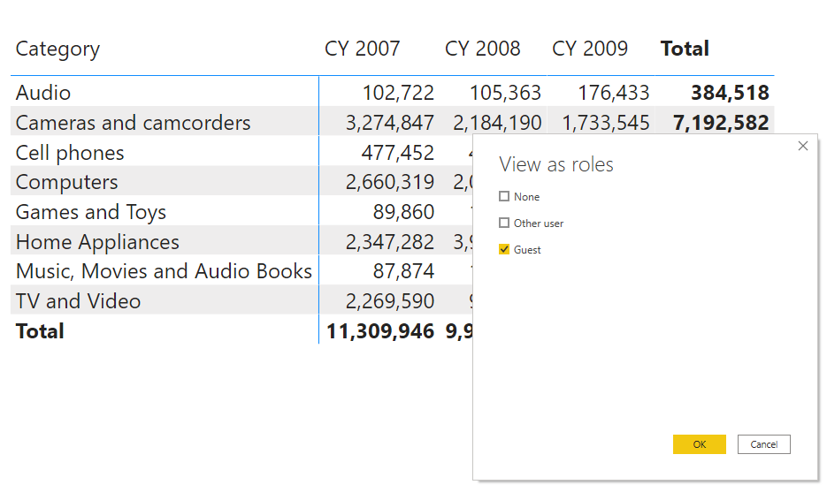
Task: Click the TV and Video value 2,269,590
Action: [x=390, y=302]
